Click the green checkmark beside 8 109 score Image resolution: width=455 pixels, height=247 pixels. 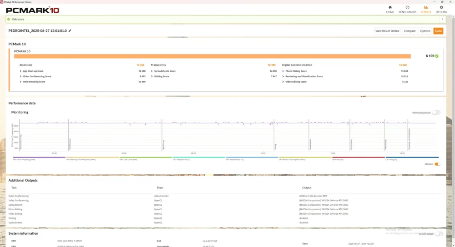[x=437, y=56]
